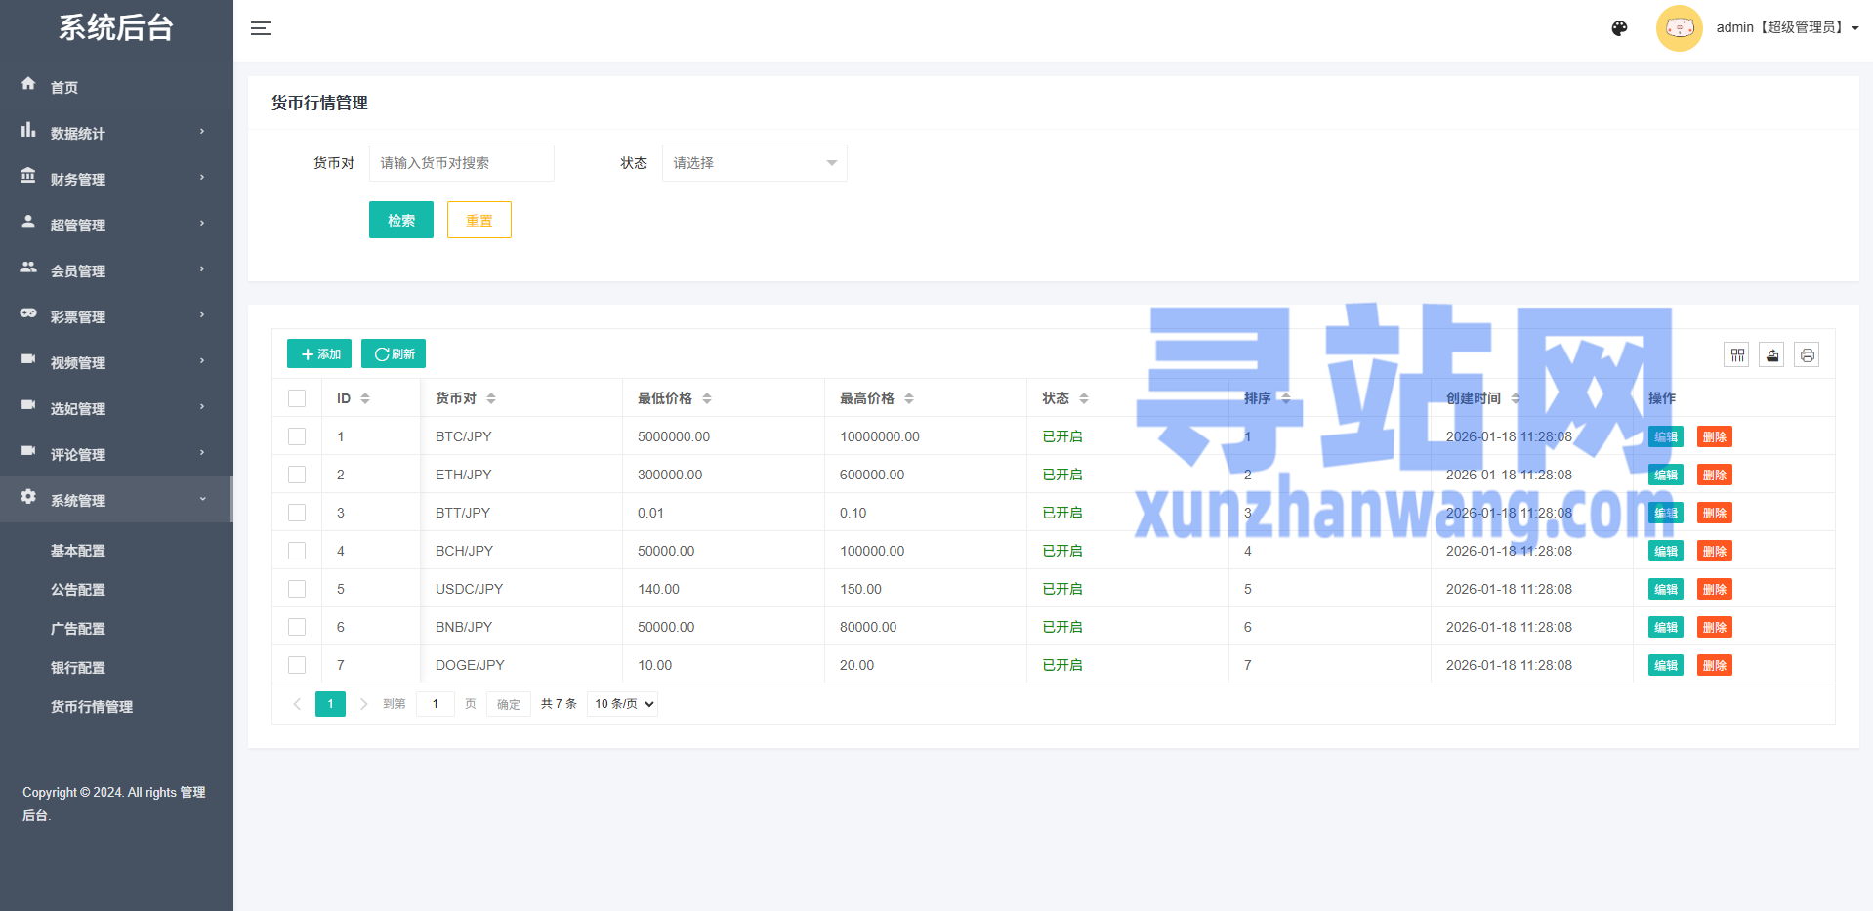Tick the checkbox for BTC/JPY row

297,436
